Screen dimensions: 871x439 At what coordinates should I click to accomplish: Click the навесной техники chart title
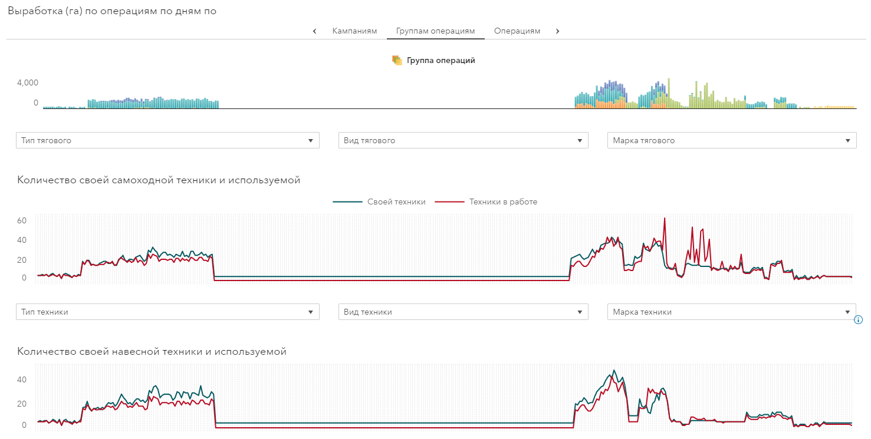[152, 352]
